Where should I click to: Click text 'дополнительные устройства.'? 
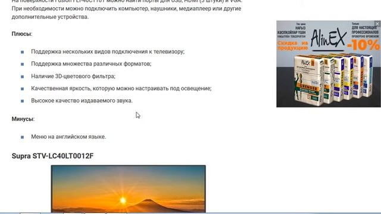pyautogui.click(x=50, y=17)
